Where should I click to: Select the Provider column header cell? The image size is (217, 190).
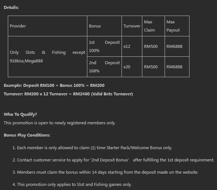pyautogui.click(x=48, y=26)
